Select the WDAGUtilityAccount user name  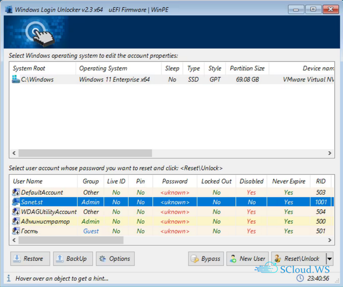49,212
